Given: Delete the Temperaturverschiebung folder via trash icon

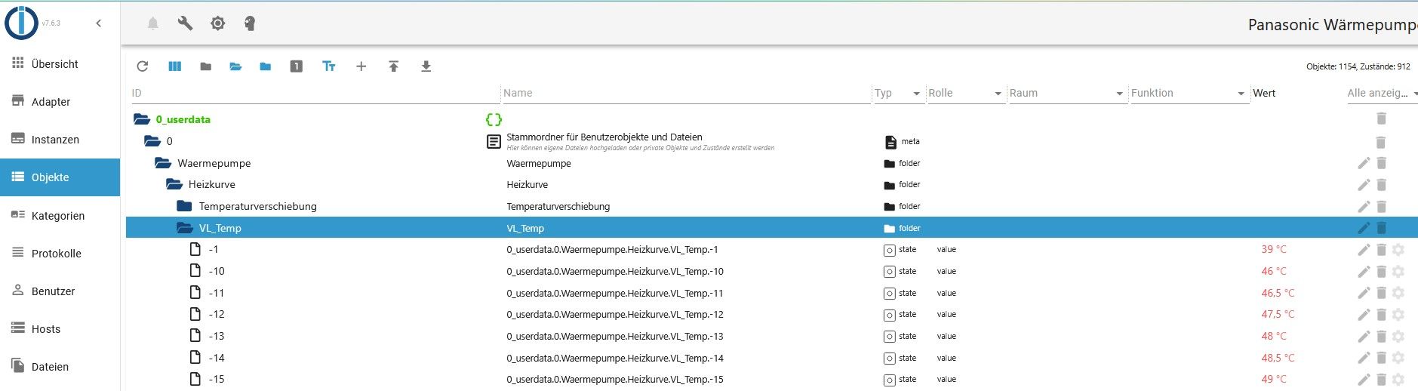Looking at the screenshot, I should pyautogui.click(x=1381, y=207).
